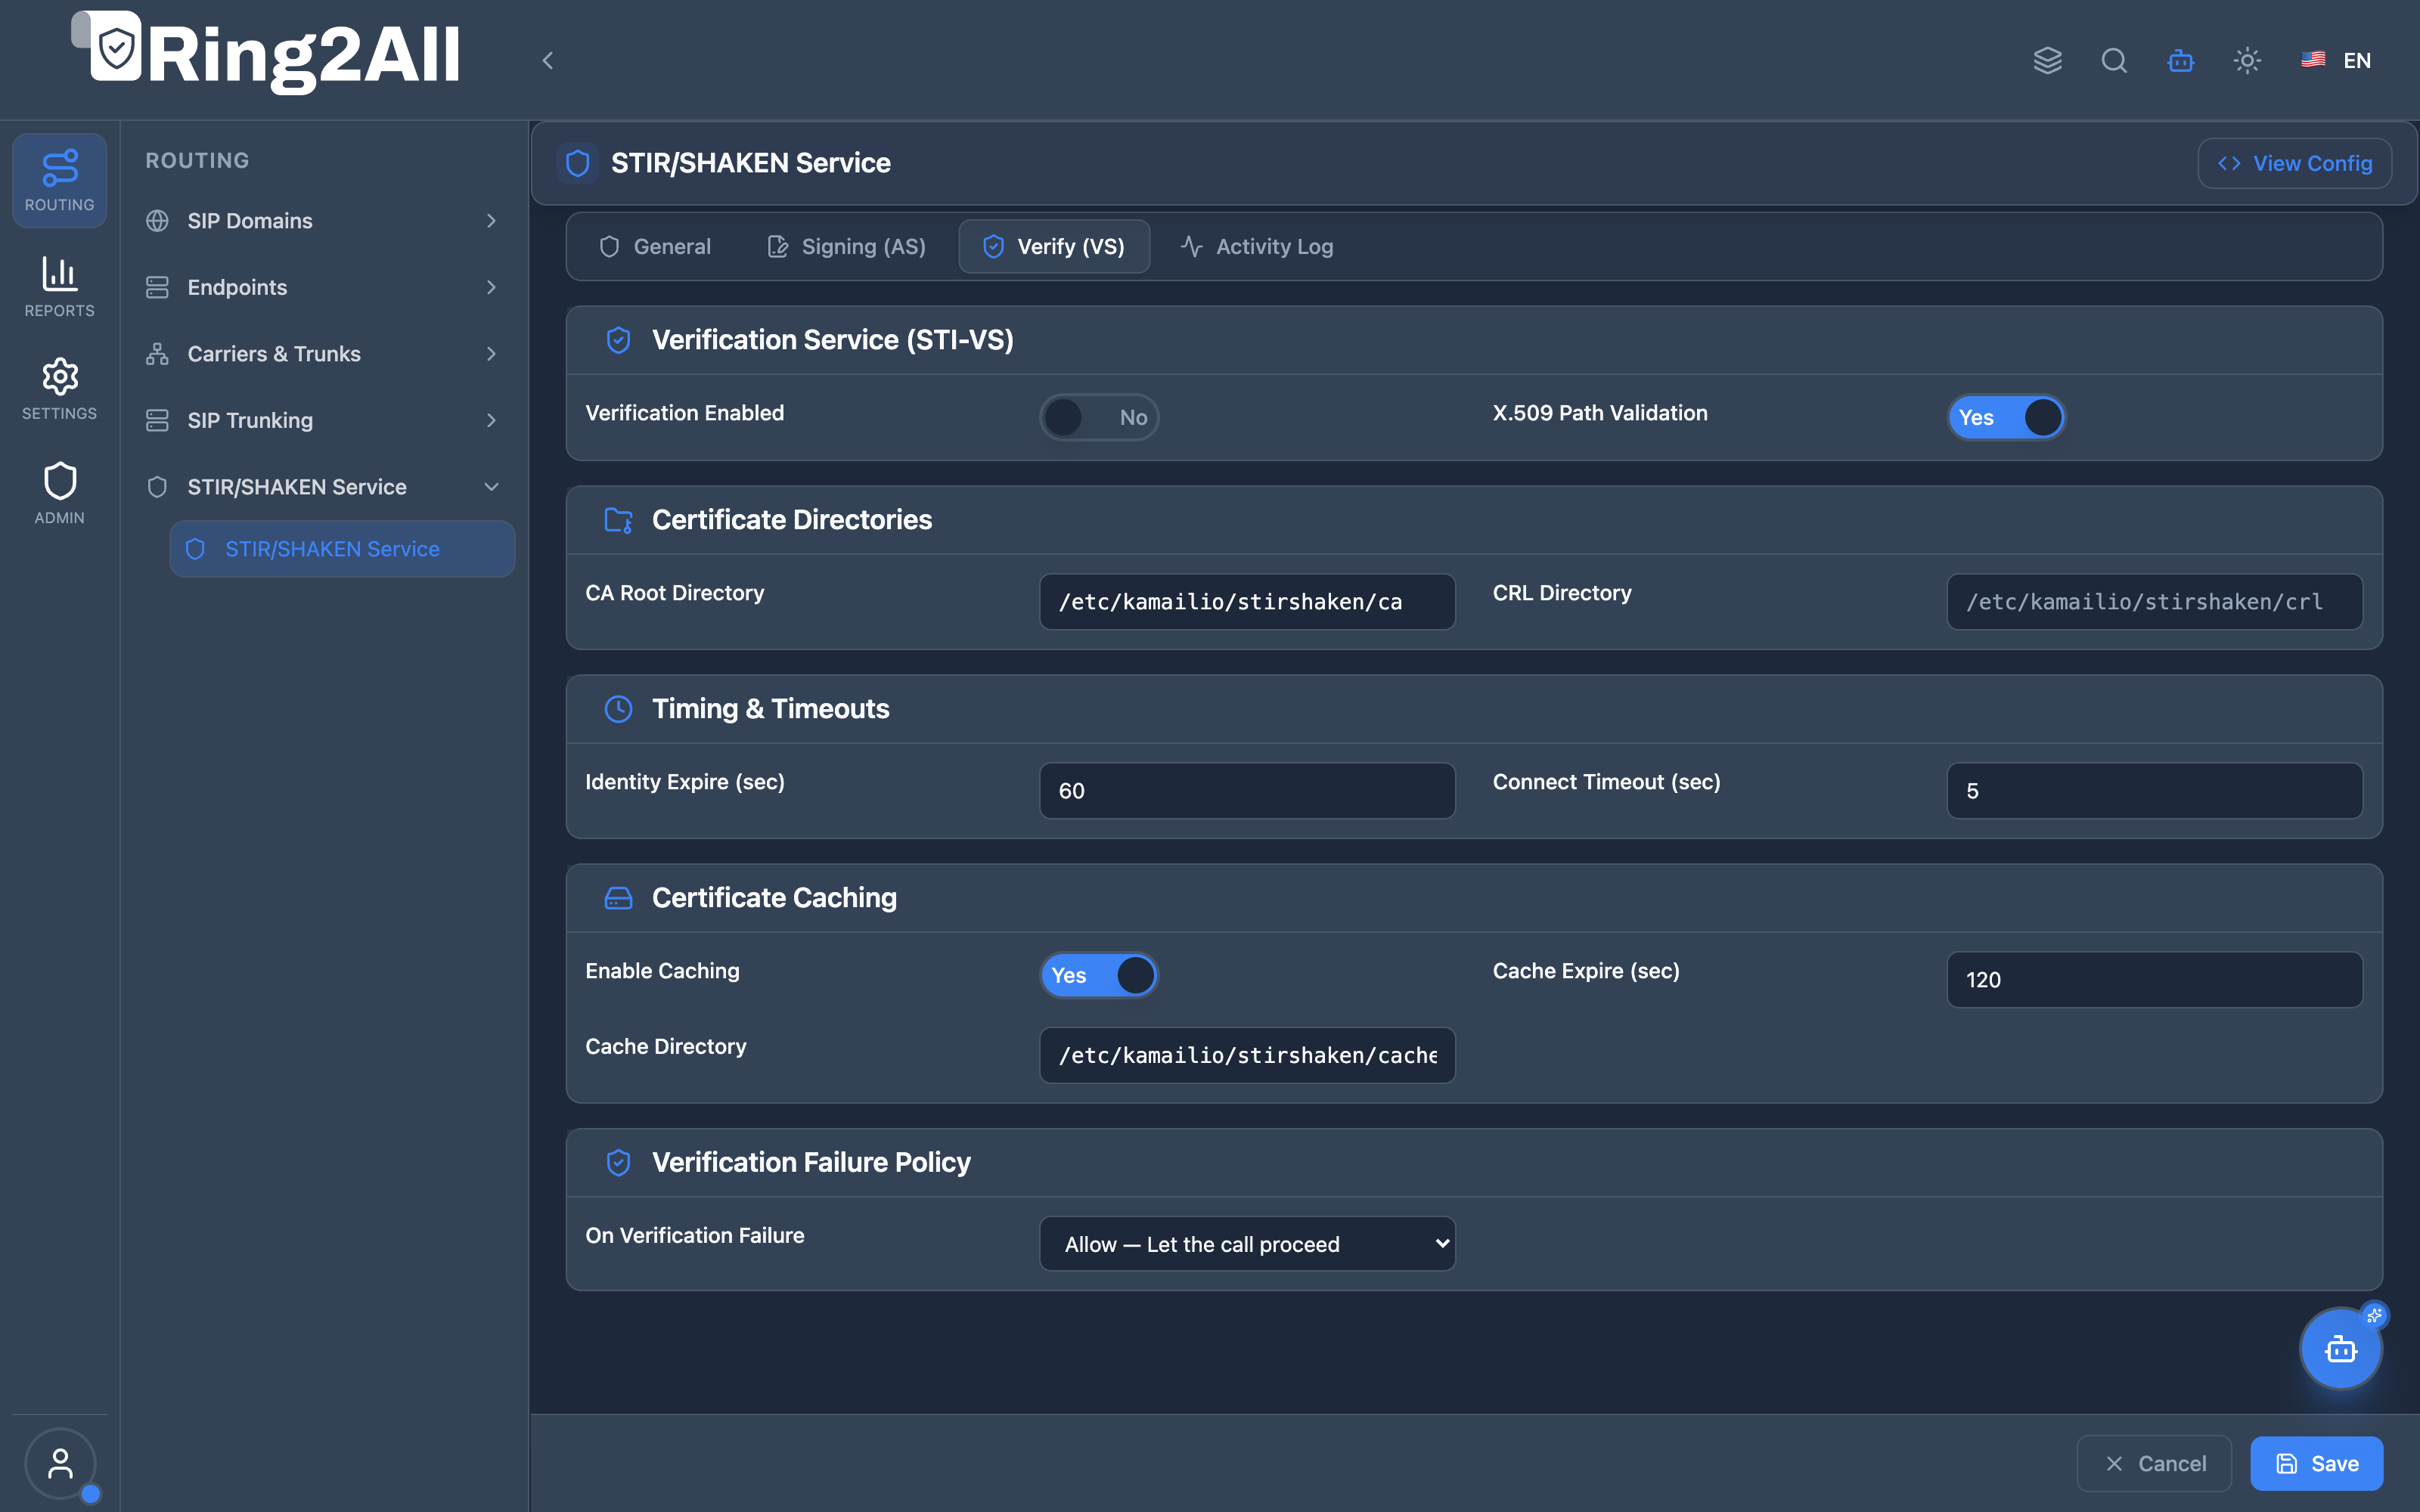This screenshot has height=1512, width=2420.
Task: Toggle light theme with sun icon
Action: [x=2247, y=60]
